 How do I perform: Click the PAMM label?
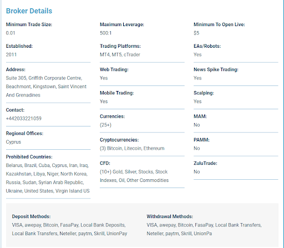(x=201, y=140)
